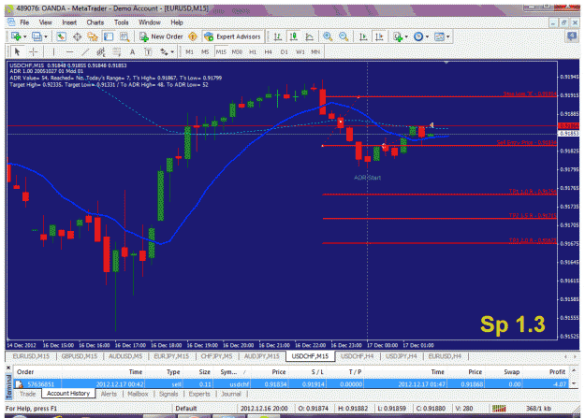Select the Equidistant Channel tool
Image resolution: width=585 pixels, height=418 pixels.
pyautogui.click(x=101, y=51)
